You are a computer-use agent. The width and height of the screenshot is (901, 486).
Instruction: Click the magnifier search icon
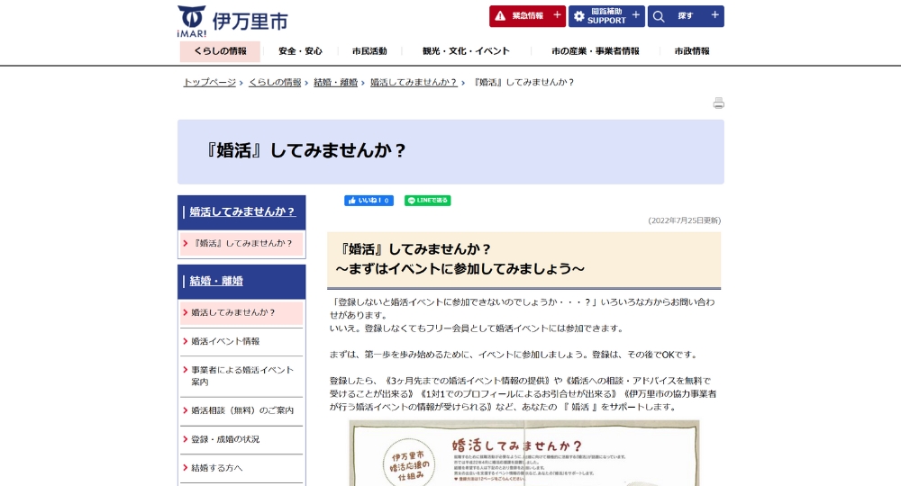click(x=659, y=16)
